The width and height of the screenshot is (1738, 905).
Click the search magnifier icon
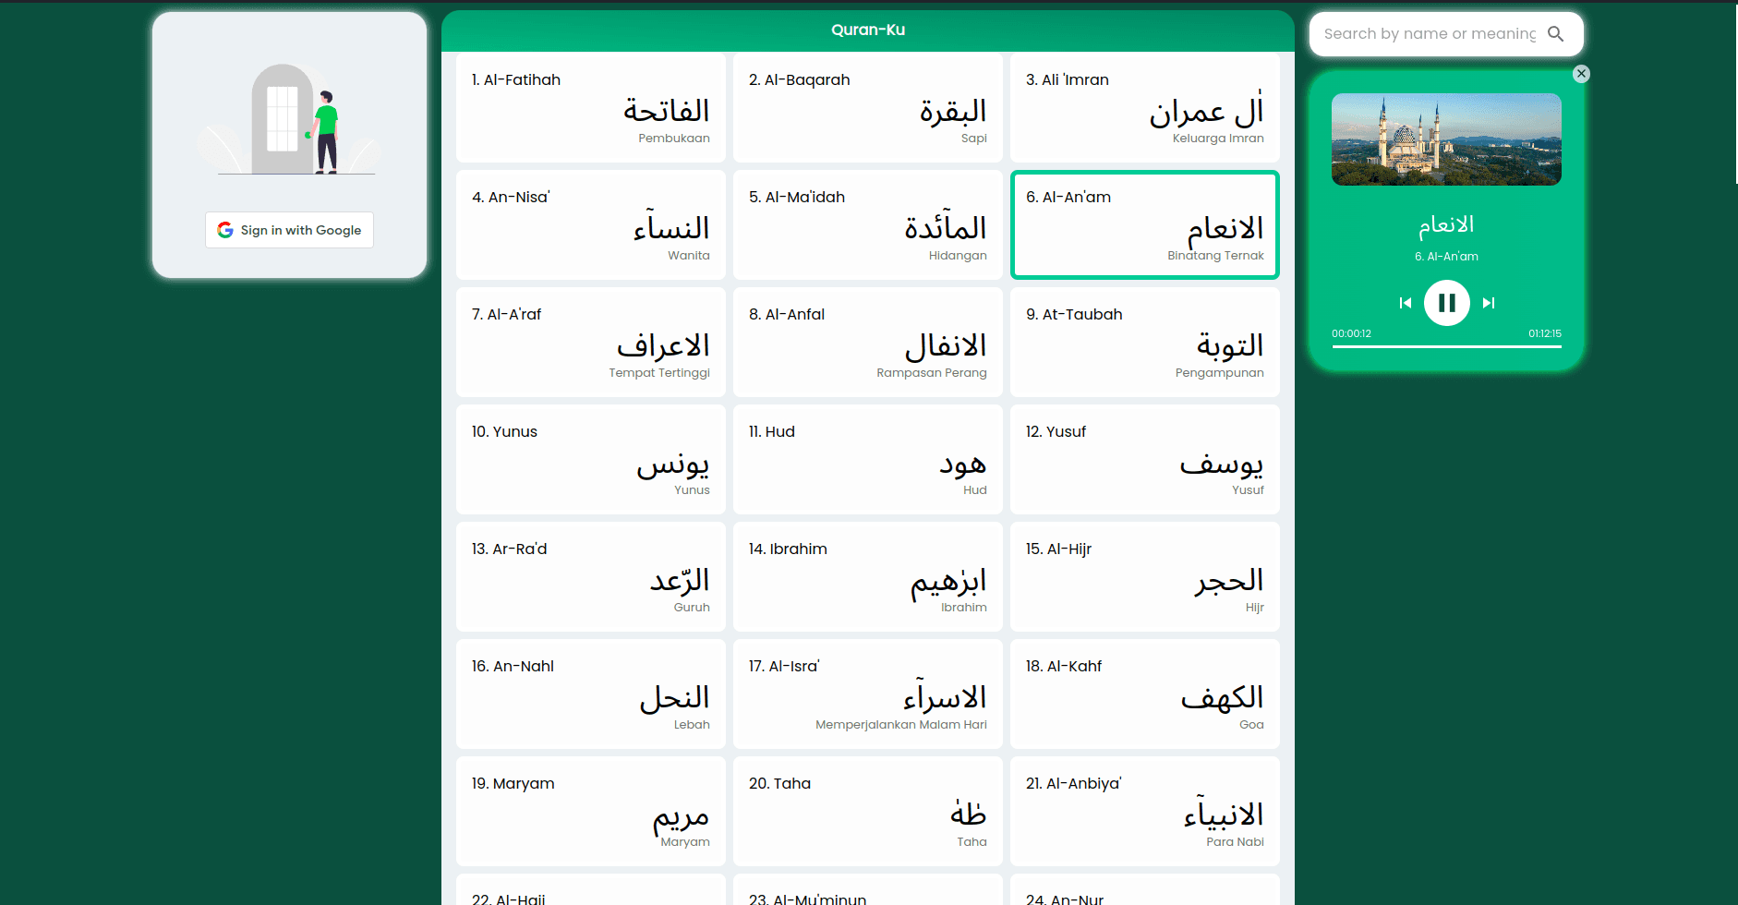pos(1556,34)
